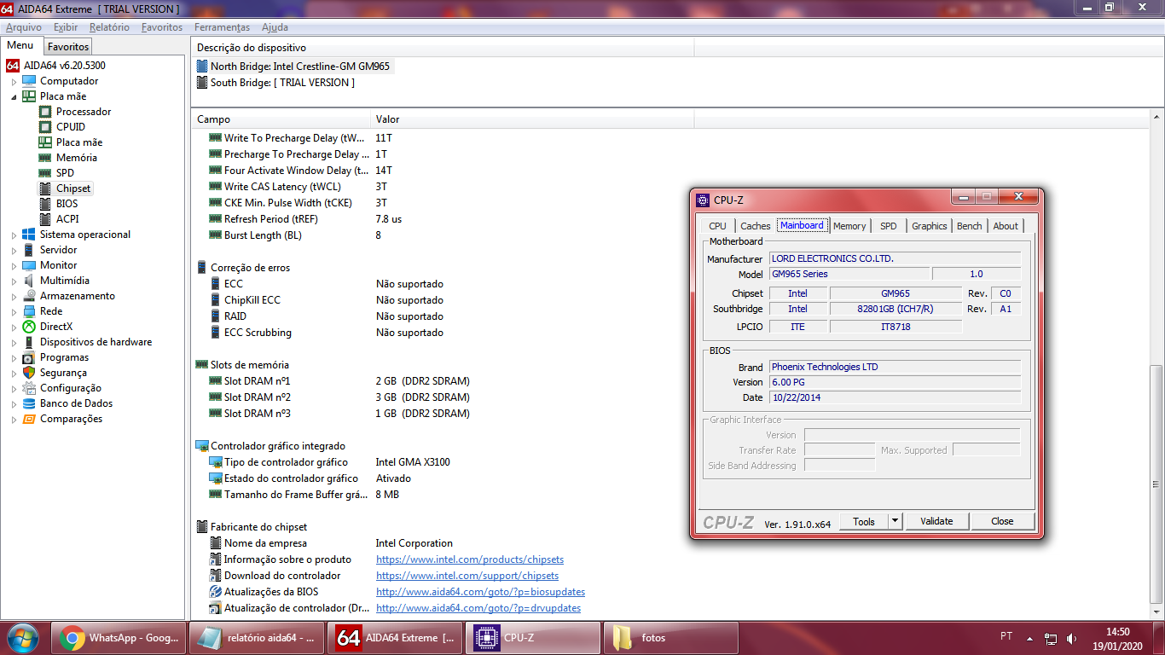Click the DirectX Xbox icon

click(x=29, y=327)
